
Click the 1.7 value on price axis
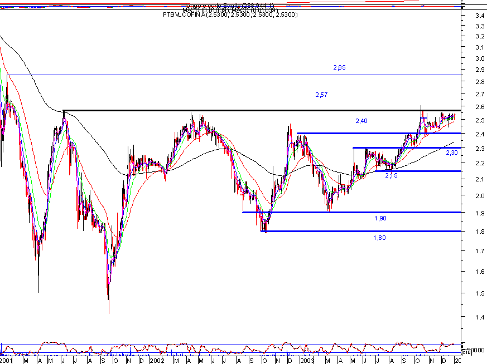[480, 251]
